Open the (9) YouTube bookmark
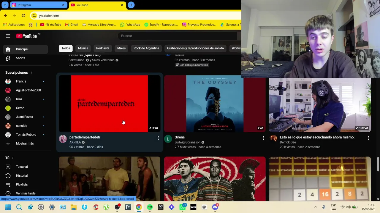Viewport: 380px width, 213px height. pyautogui.click(x=50, y=25)
